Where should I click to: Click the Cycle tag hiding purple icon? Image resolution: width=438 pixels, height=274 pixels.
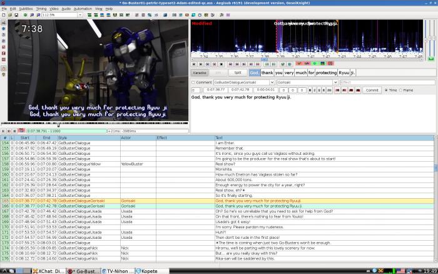228,15
